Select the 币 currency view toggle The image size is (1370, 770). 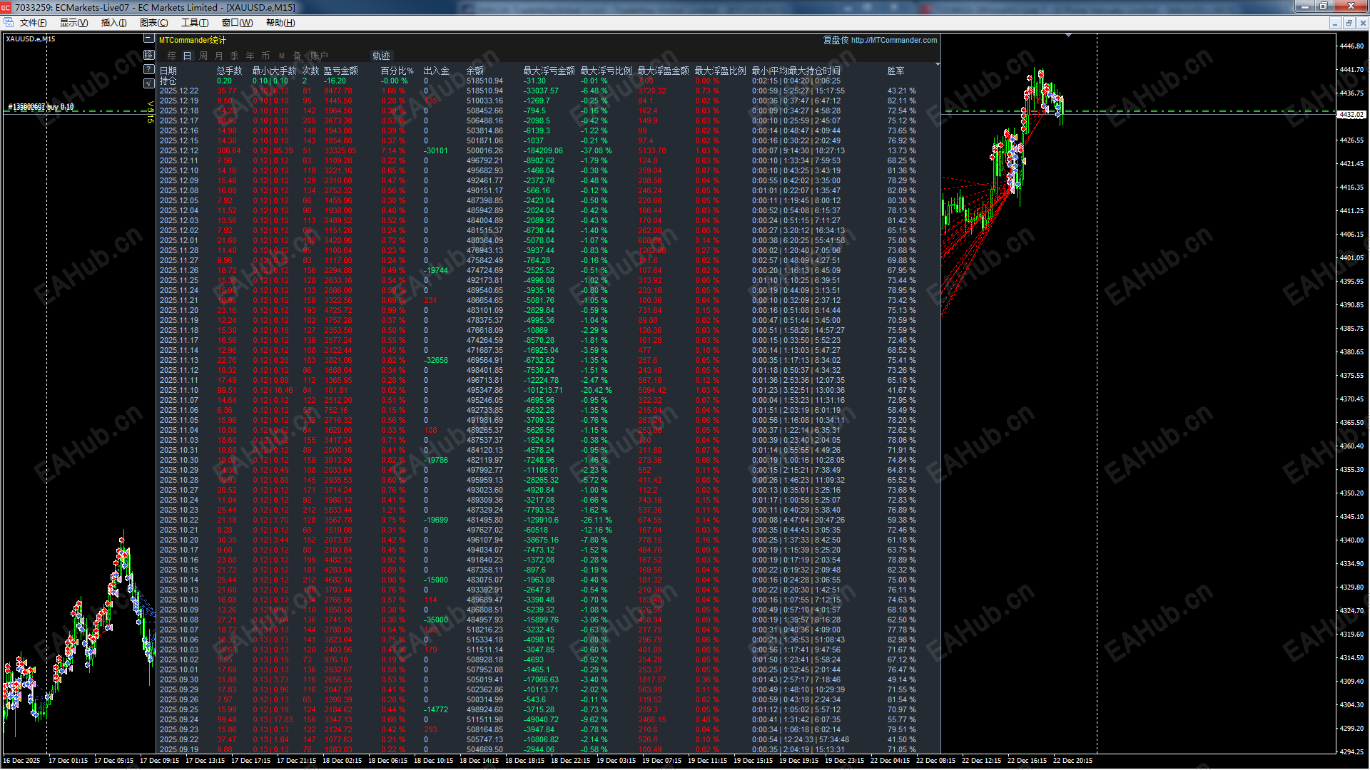point(265,56)
